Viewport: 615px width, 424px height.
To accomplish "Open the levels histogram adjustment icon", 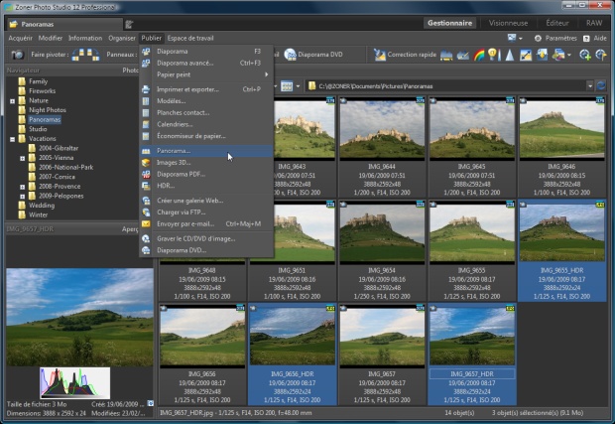I will click(446, 55).
